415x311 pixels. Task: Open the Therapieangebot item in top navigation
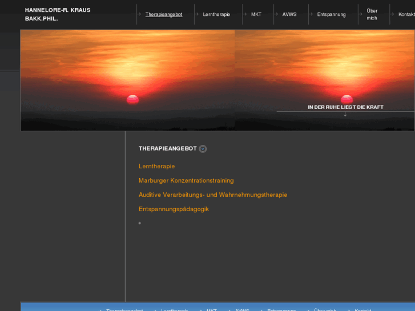point(164,14)
